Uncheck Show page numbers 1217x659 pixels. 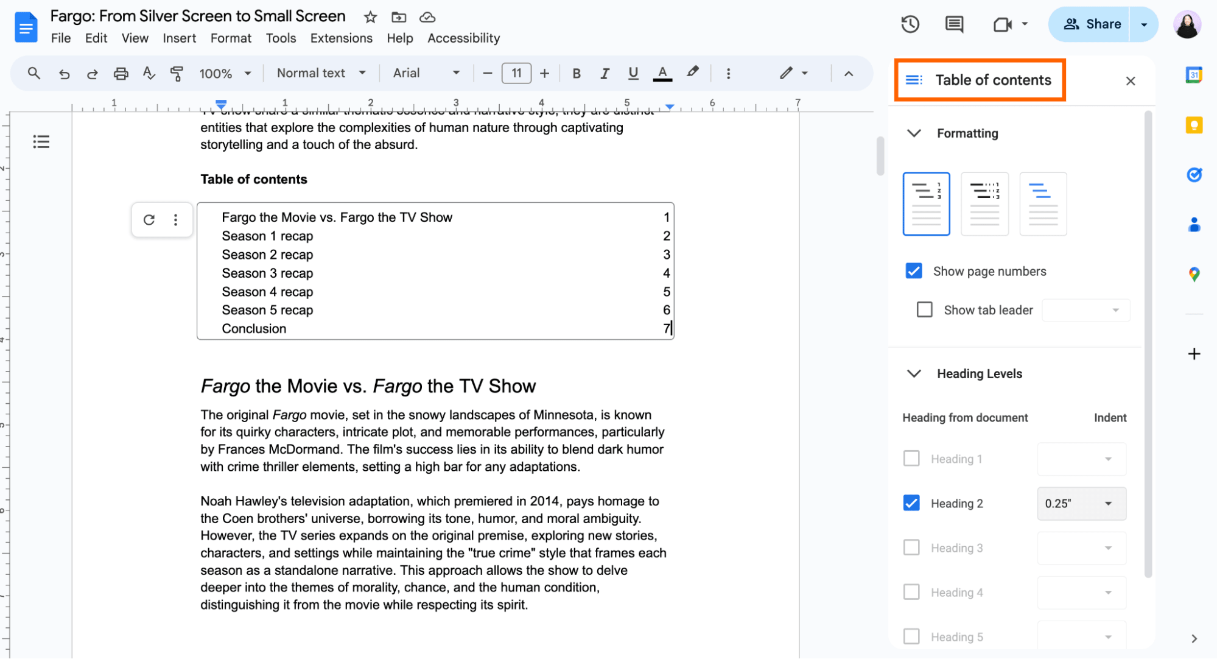point(913,271)
